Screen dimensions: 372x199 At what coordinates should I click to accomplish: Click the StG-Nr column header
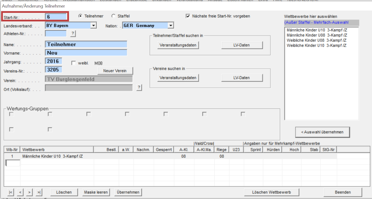pos(329,150)
